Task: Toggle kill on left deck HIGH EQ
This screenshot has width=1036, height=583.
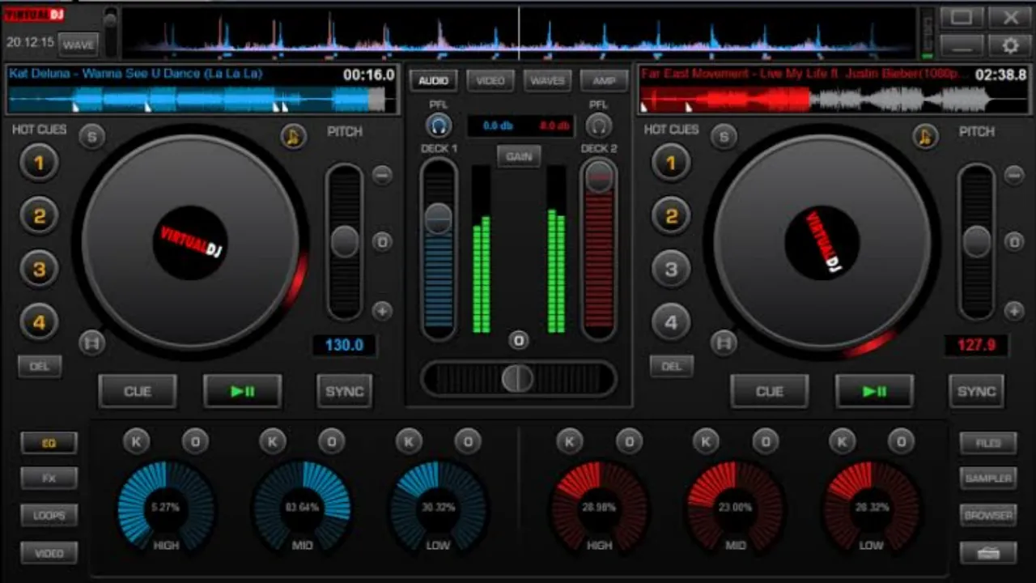Action: (x=136, y=441)
